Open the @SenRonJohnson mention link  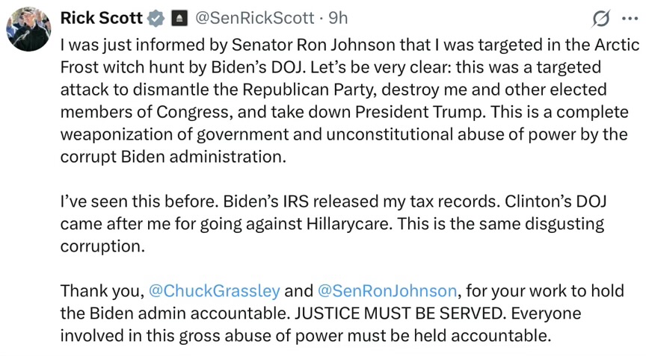pyautogui.click(x=387, y=290)
